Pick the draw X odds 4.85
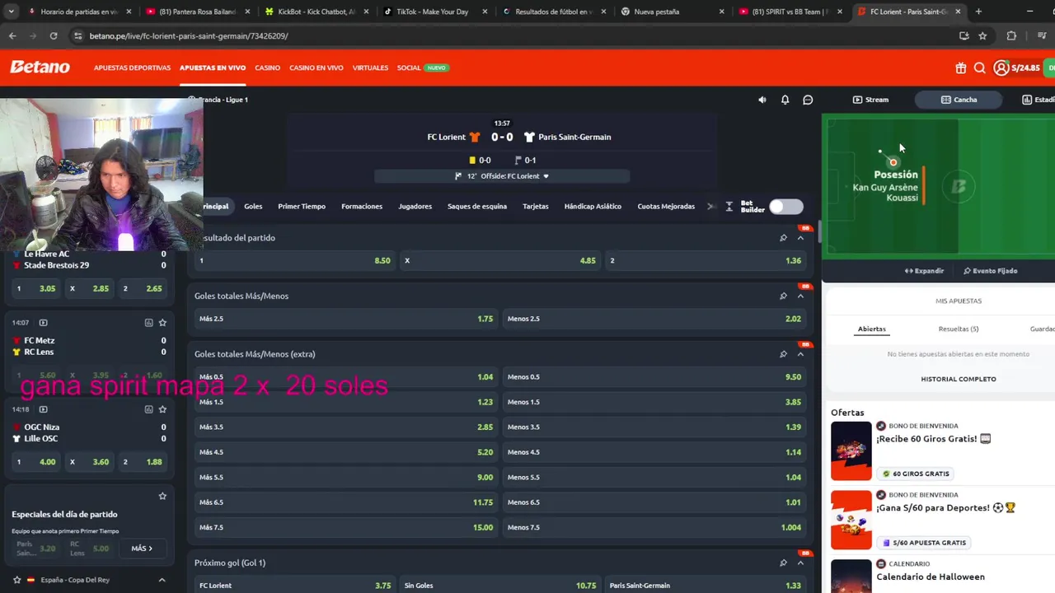Screen dimensions: 1055x593 click(500, 260)
